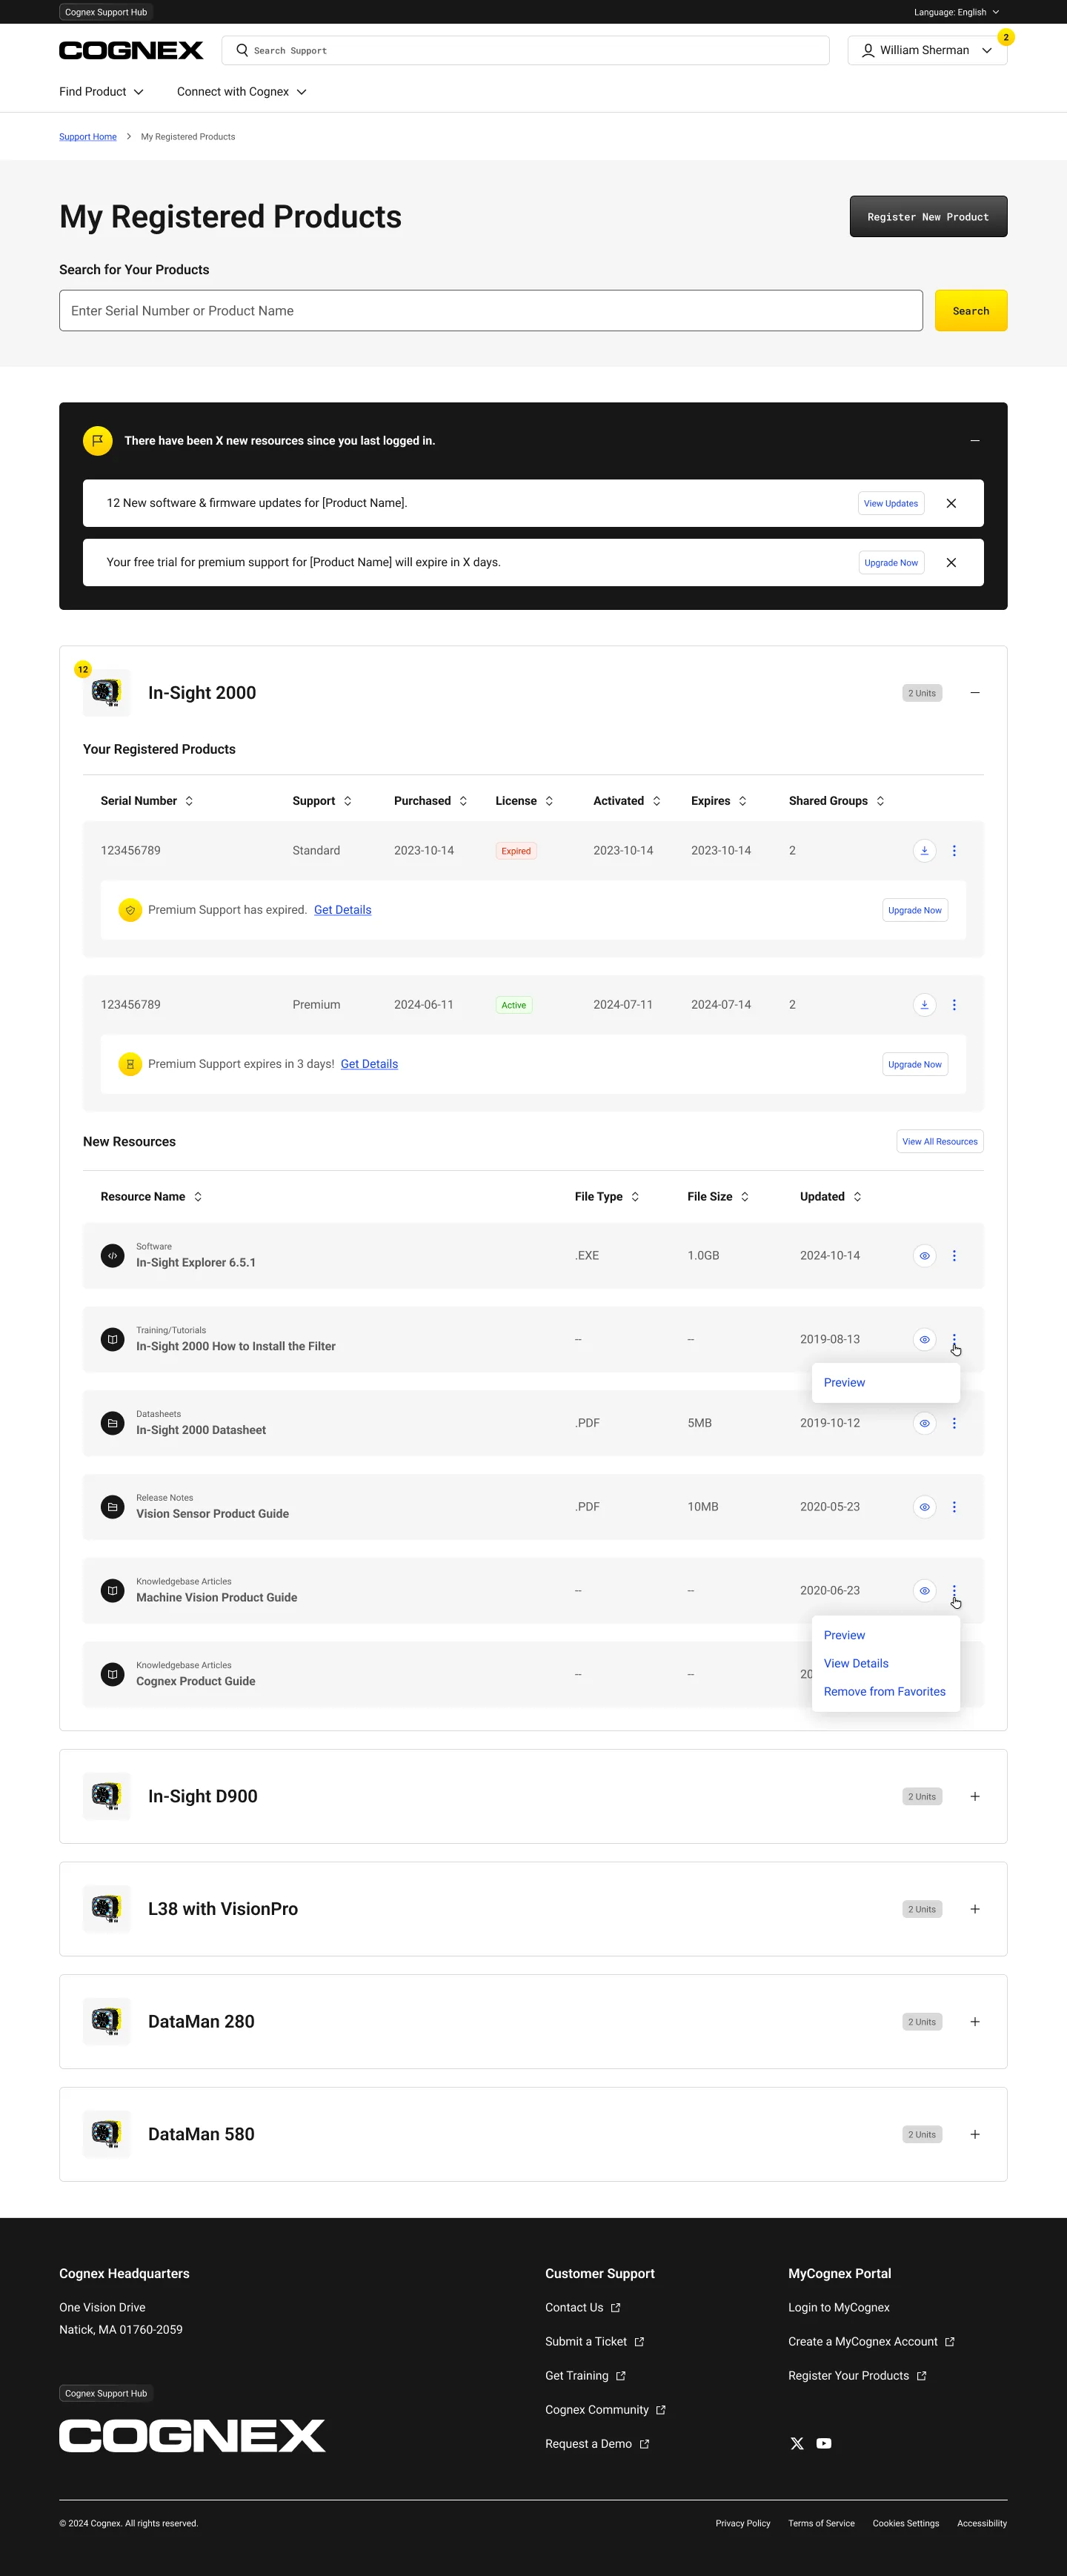Open the William Sherman account menu
This screenshot has height=2576, width=1067.
(927, 50)
